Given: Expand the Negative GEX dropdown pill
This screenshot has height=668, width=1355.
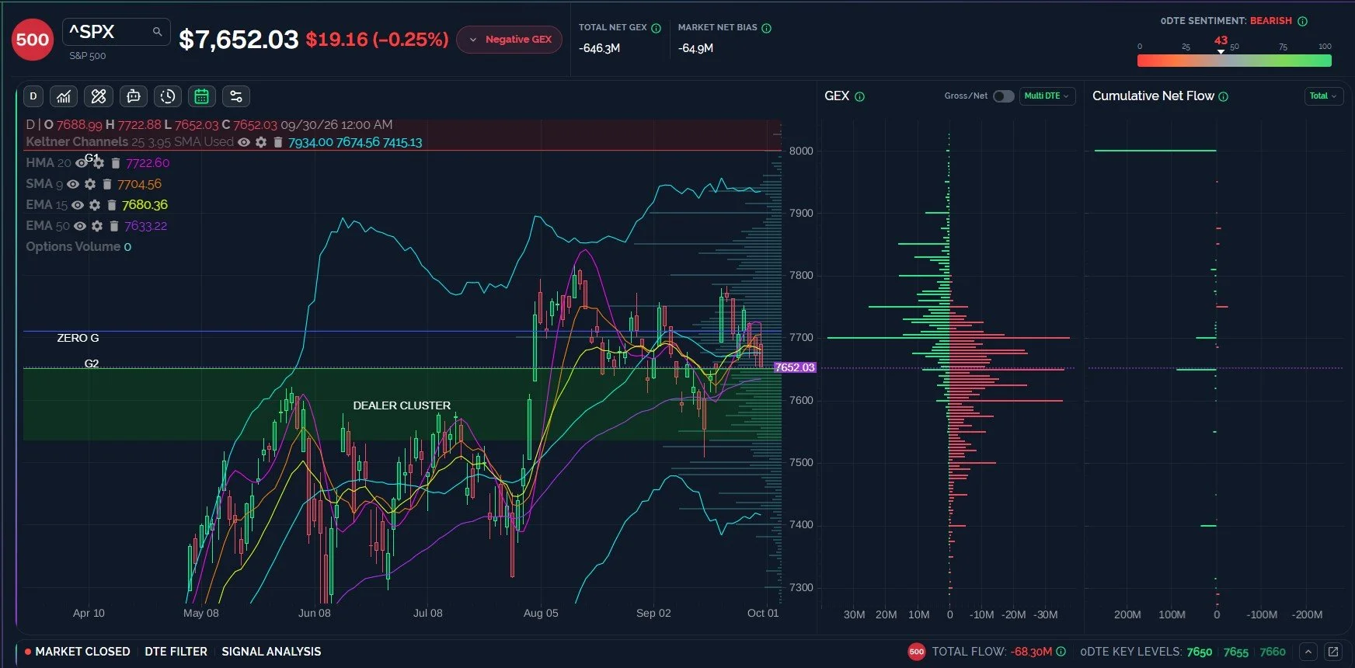Looking at the screenshot, I should pyautogui.click(x=510, y=40).
